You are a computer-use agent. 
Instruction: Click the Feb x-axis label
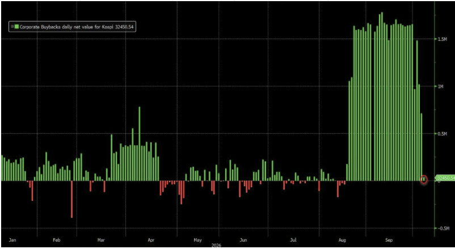point(56,240)
